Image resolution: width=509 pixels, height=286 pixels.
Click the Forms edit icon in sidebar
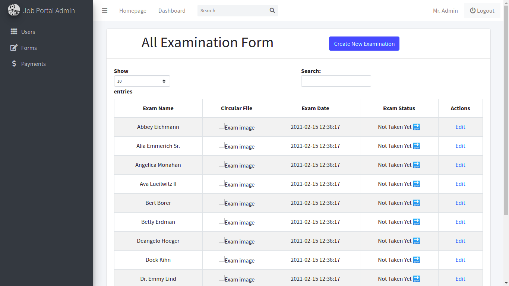click(14, 48)
